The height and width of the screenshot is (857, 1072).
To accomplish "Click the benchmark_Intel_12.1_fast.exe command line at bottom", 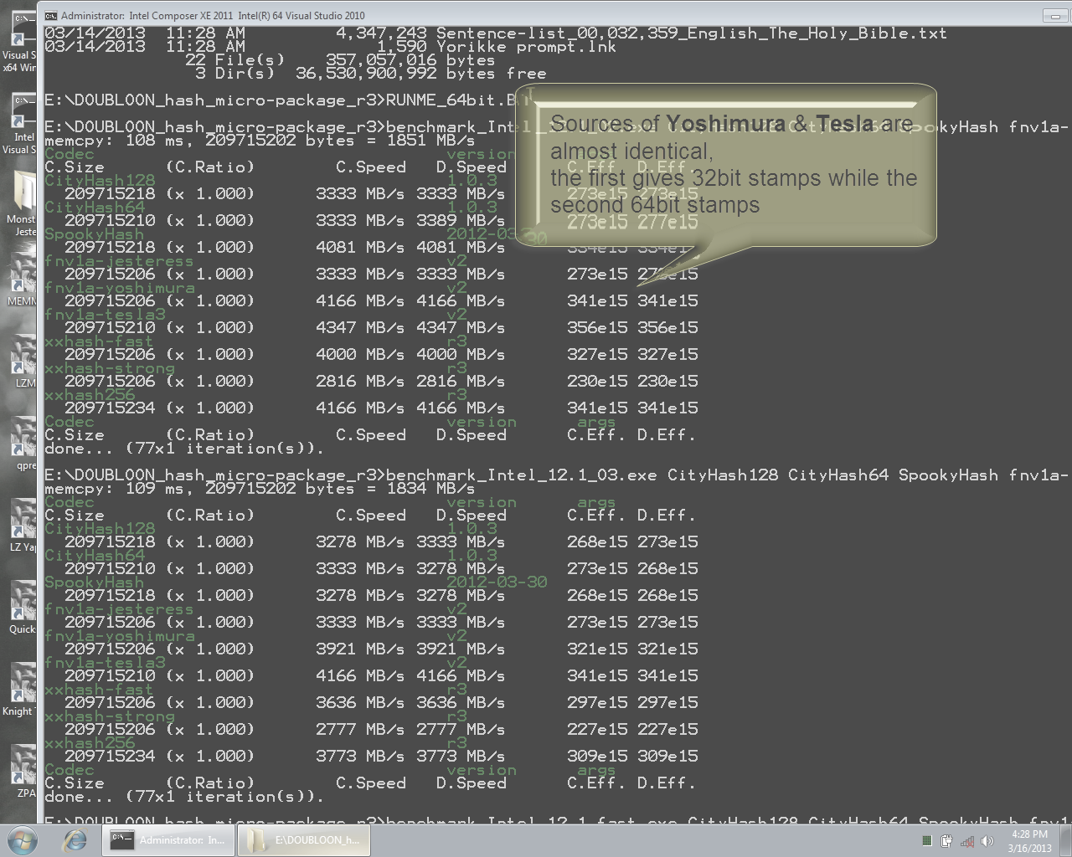I will coord(556,821).
